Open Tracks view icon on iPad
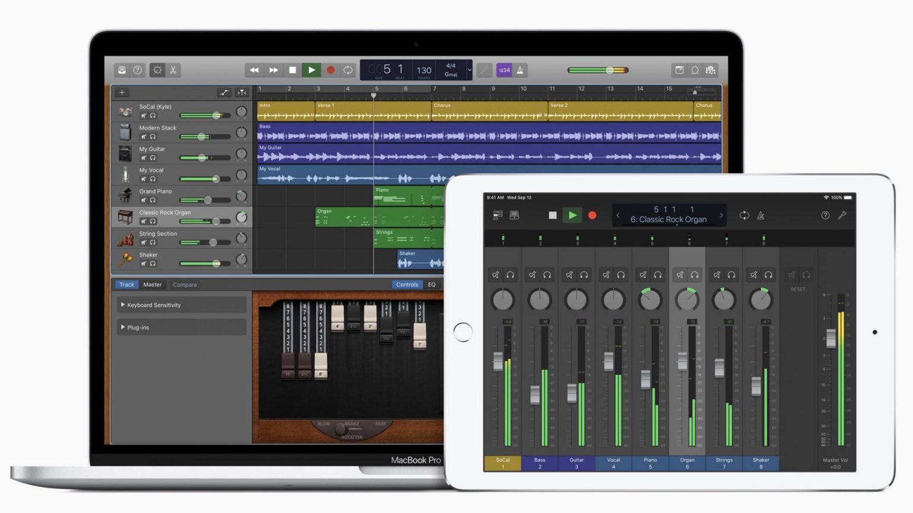 point(498,216)
